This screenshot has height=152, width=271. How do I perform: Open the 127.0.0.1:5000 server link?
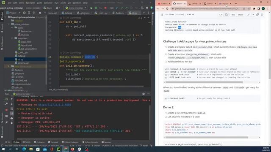pyautogui.click(x=55, y=105)
